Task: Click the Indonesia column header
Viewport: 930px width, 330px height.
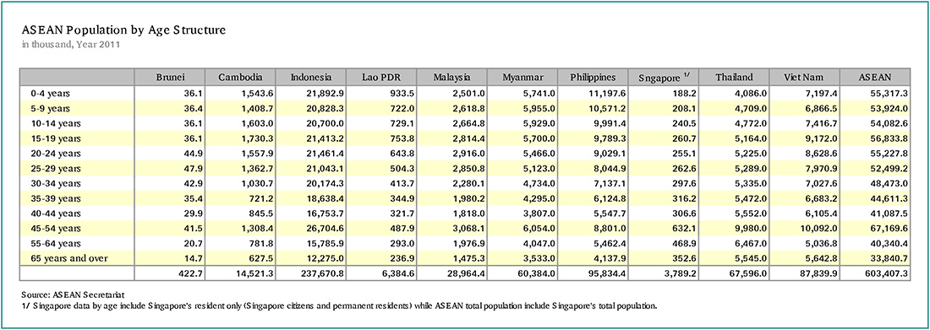Action: coord(311,77)
